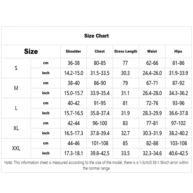
Task: Click the XXL size row label
Action: (x=16, y=148)
